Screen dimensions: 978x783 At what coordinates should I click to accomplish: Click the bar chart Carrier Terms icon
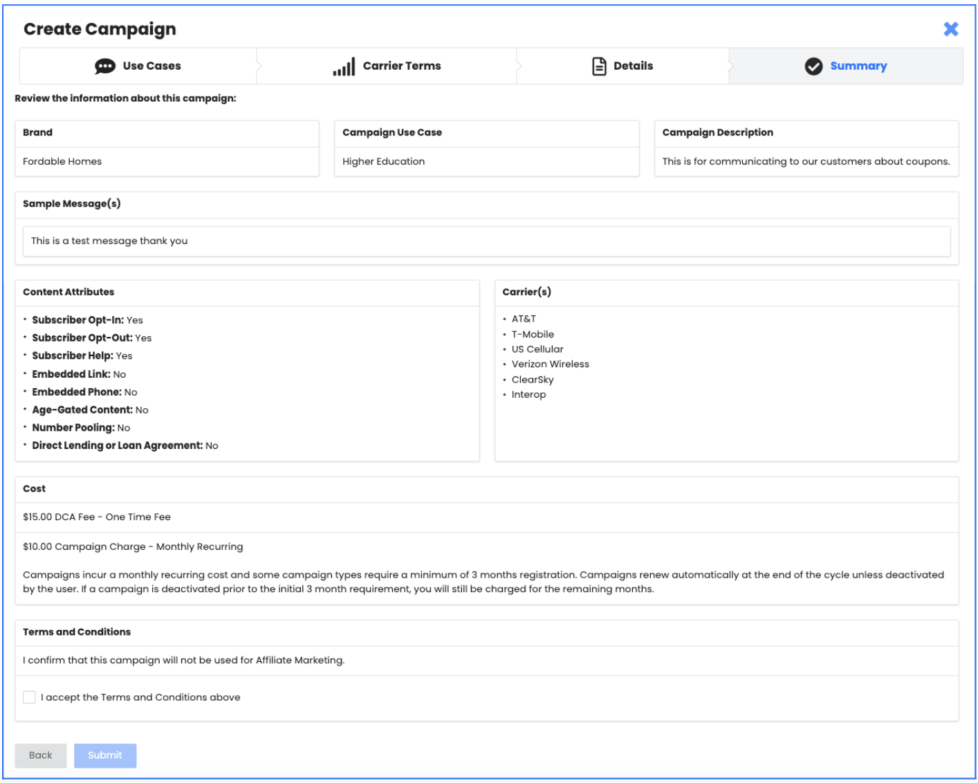344,65
